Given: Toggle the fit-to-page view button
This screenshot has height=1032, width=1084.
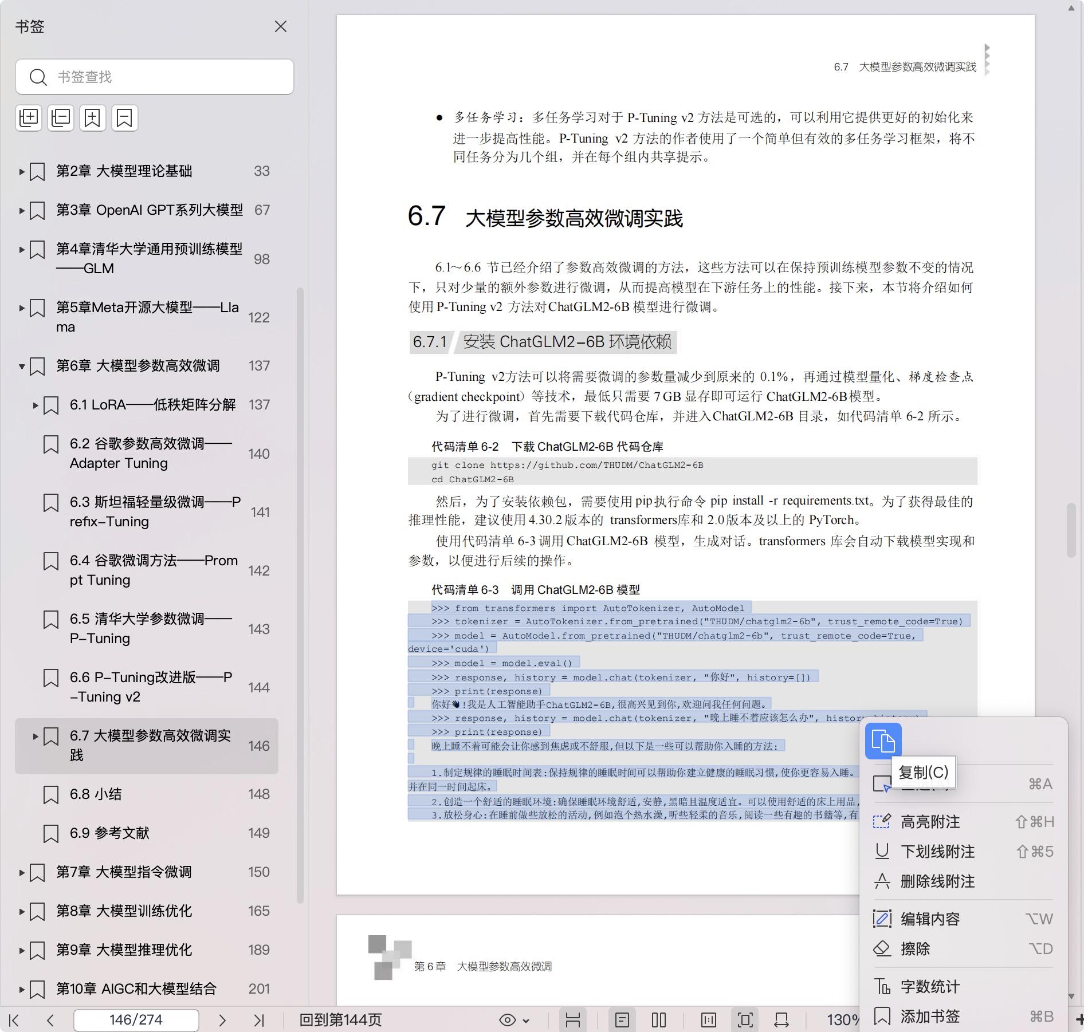Looking at the screenshot, I should pos(745,1020).
